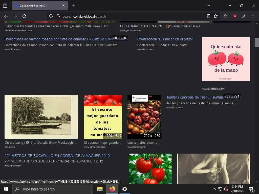Go forward one page

click(x=15, y=16)
